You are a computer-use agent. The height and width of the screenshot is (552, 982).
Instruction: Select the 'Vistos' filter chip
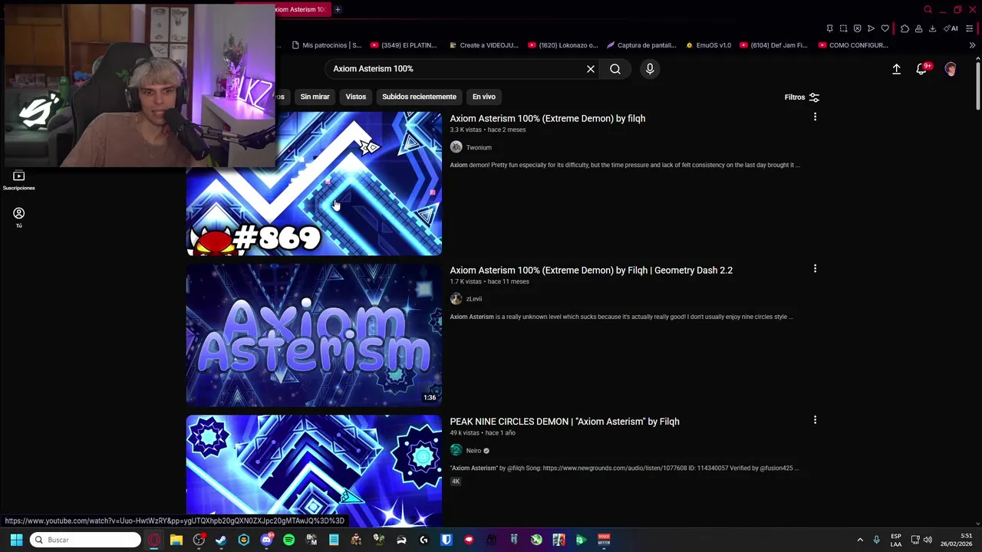point(356,97)
